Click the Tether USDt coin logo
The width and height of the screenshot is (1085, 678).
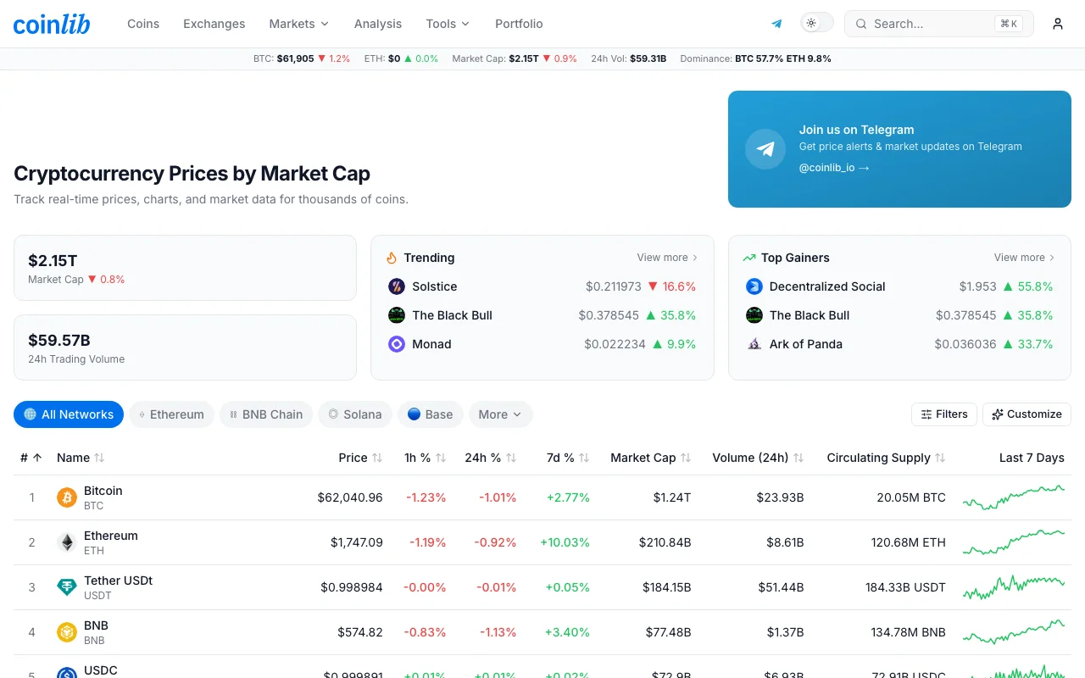[x=67, y=587]
